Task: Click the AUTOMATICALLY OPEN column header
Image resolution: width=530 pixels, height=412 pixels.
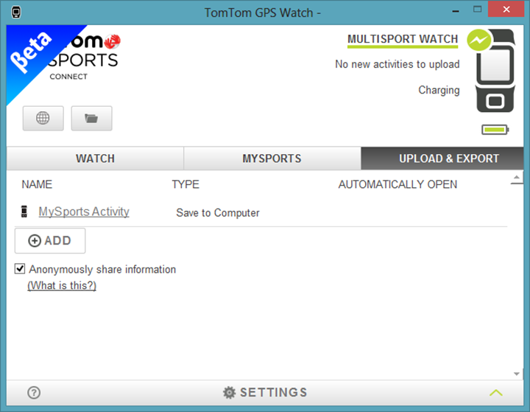Action: point(397,184)
